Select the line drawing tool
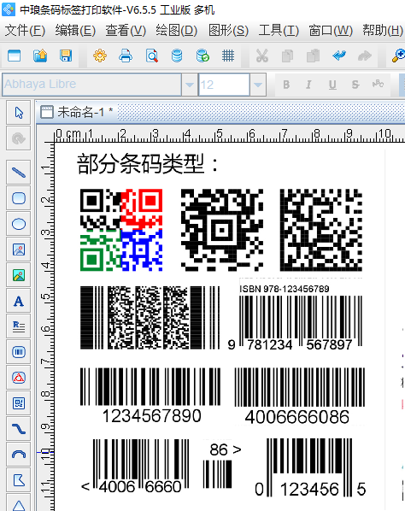 pyautogui.click(x=19, y=173)
